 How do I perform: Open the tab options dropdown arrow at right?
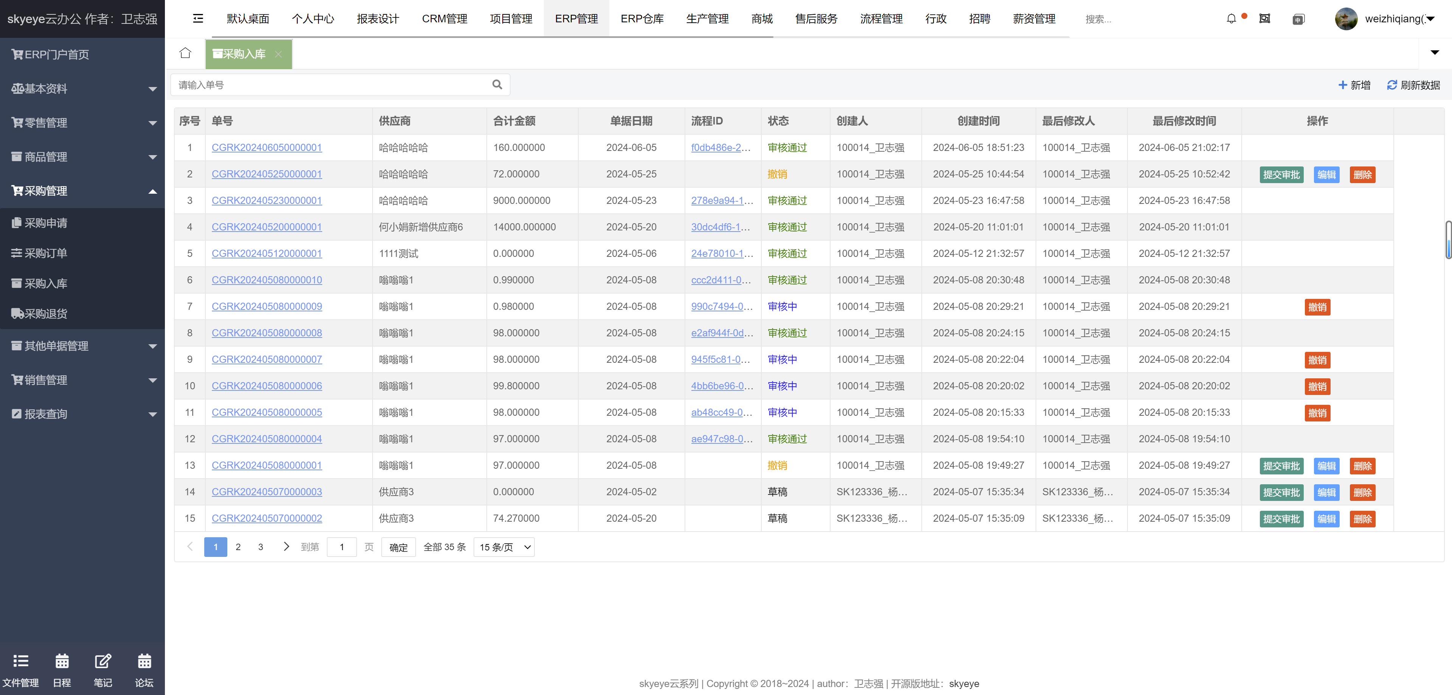click(x=1435, y=53)
